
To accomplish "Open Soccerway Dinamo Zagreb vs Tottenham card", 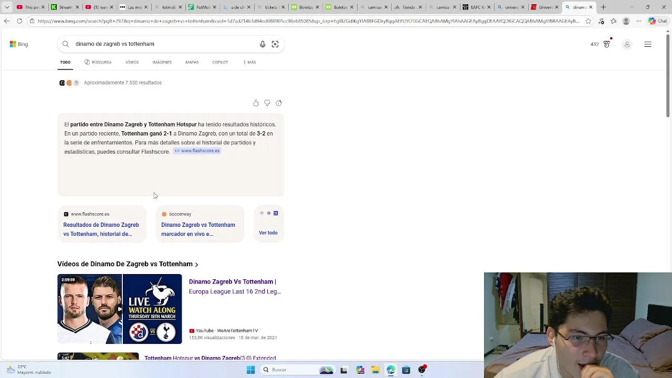I will [x=199, y=224].
